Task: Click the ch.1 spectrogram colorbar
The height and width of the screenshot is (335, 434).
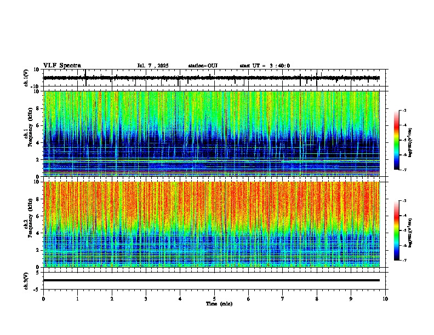Action: click(x=397, y=140)
